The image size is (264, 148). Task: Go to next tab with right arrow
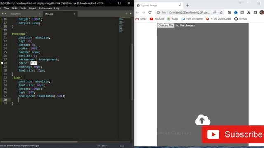click(x=5, y=14)
